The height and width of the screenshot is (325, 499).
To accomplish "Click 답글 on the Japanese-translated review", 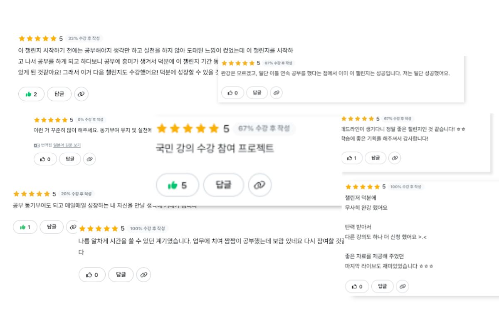I will (70, 159).
